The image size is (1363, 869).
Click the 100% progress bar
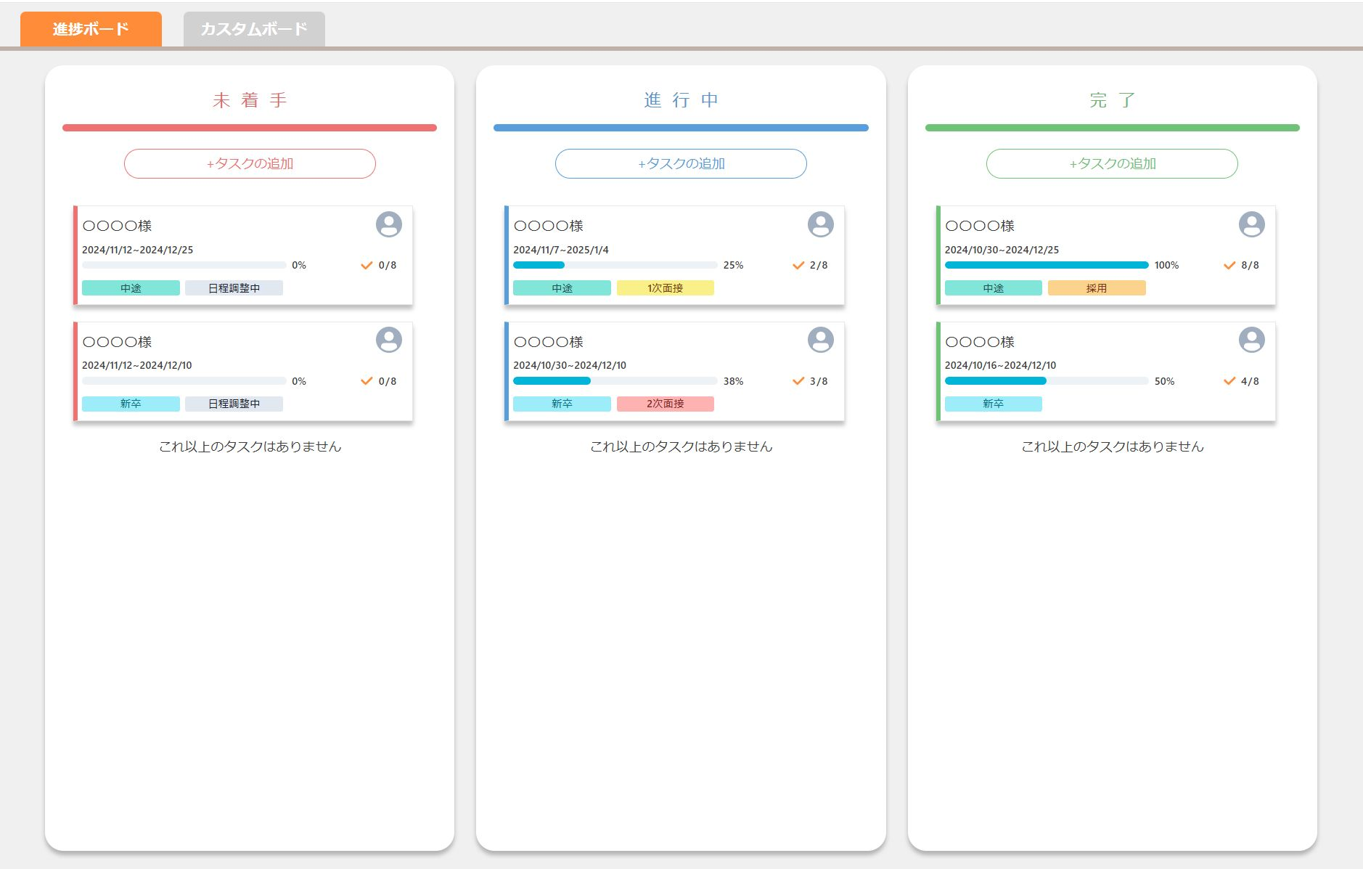(1046, 265)
